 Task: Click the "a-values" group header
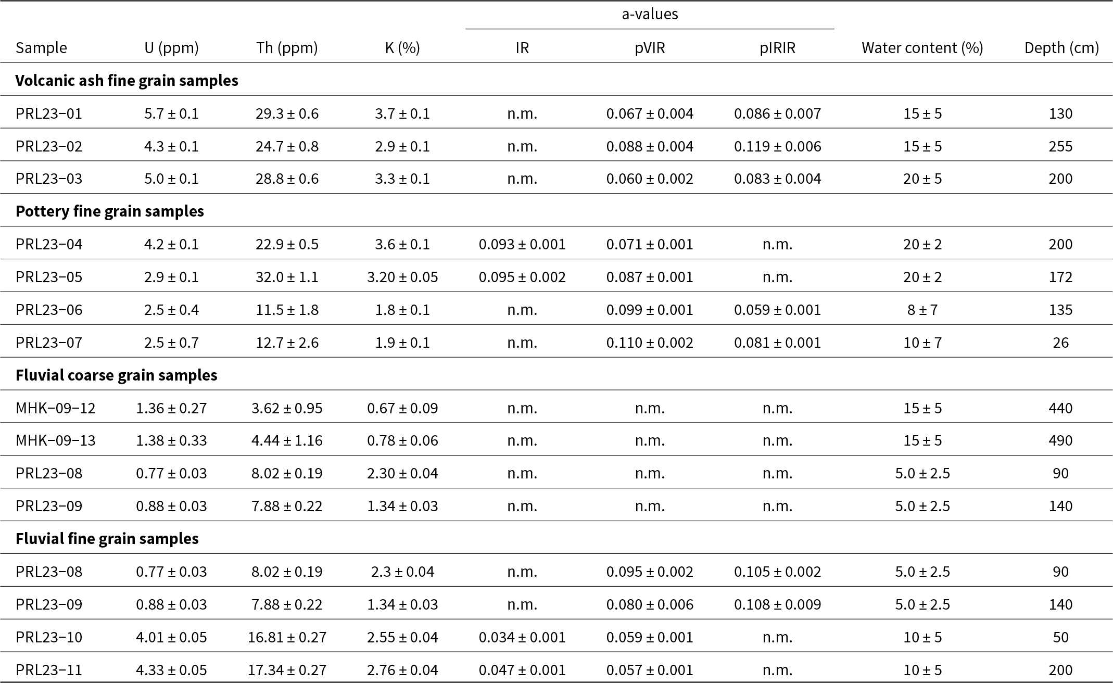(x=650, y=14)
